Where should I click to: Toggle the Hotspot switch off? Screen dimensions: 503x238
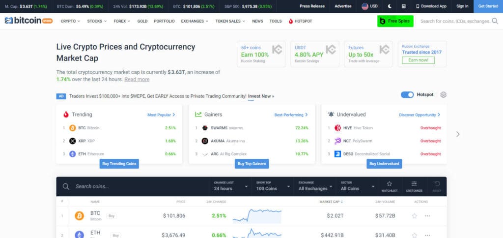click(x=407, y=95)
